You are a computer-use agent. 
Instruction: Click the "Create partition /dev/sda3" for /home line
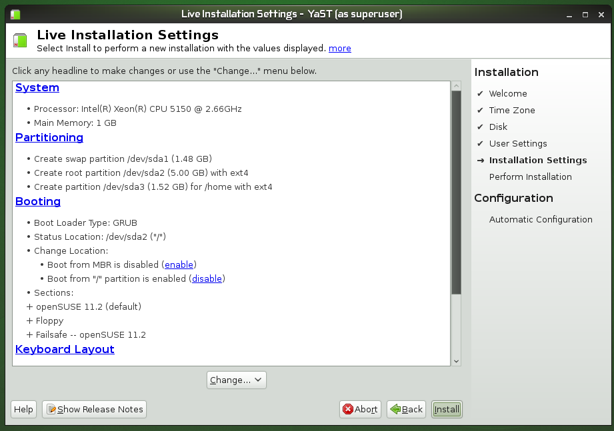click(x=153, y=187)
